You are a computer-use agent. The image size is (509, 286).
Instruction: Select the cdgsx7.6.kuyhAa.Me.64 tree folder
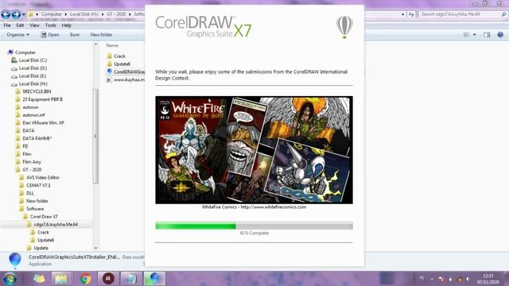pyautogui.click(x=56, y=224)
